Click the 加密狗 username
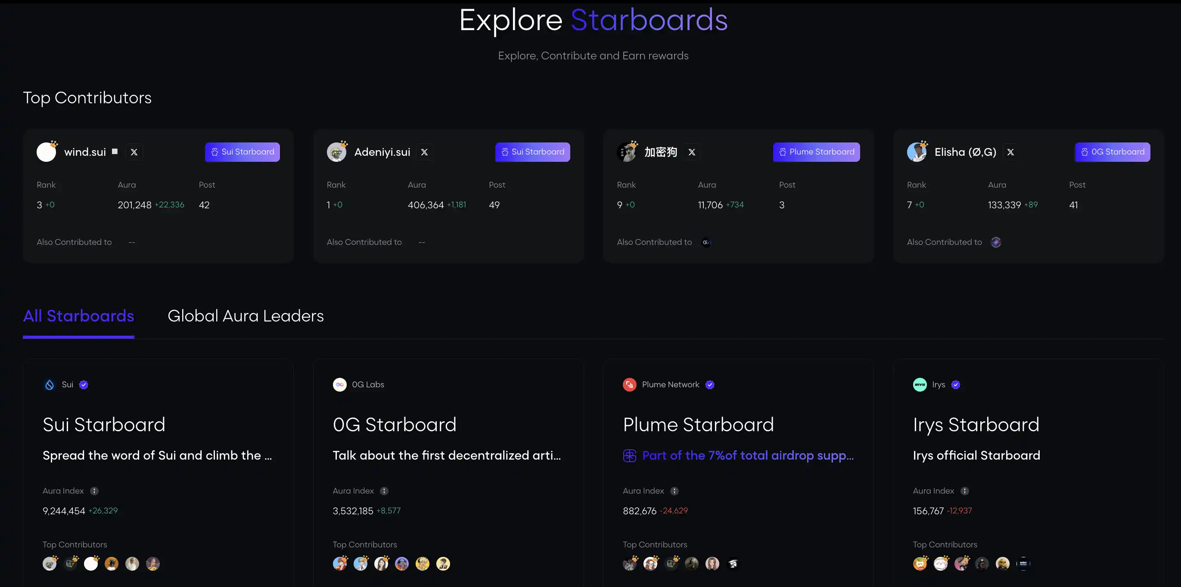The image size is (1181, 587). click(x=661, y=152)
